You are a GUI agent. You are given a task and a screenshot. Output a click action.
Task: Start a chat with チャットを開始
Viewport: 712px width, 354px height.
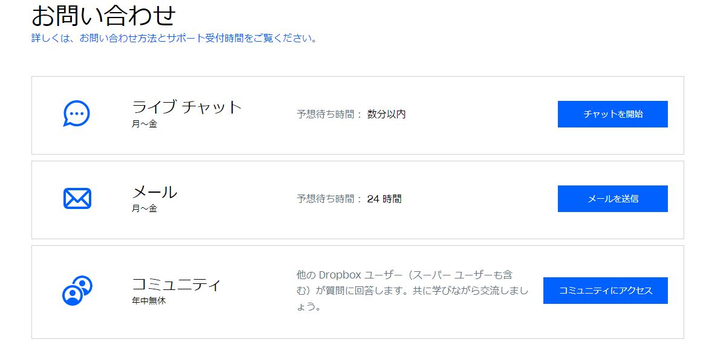[612, 114]
